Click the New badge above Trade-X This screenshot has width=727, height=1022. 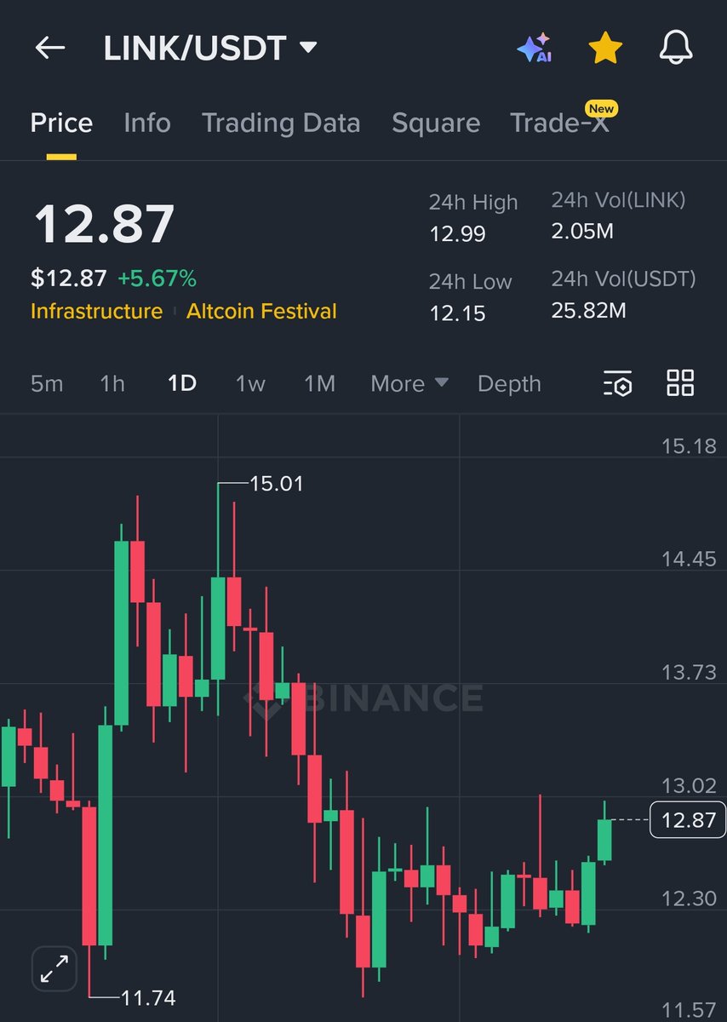coord(601,109)
